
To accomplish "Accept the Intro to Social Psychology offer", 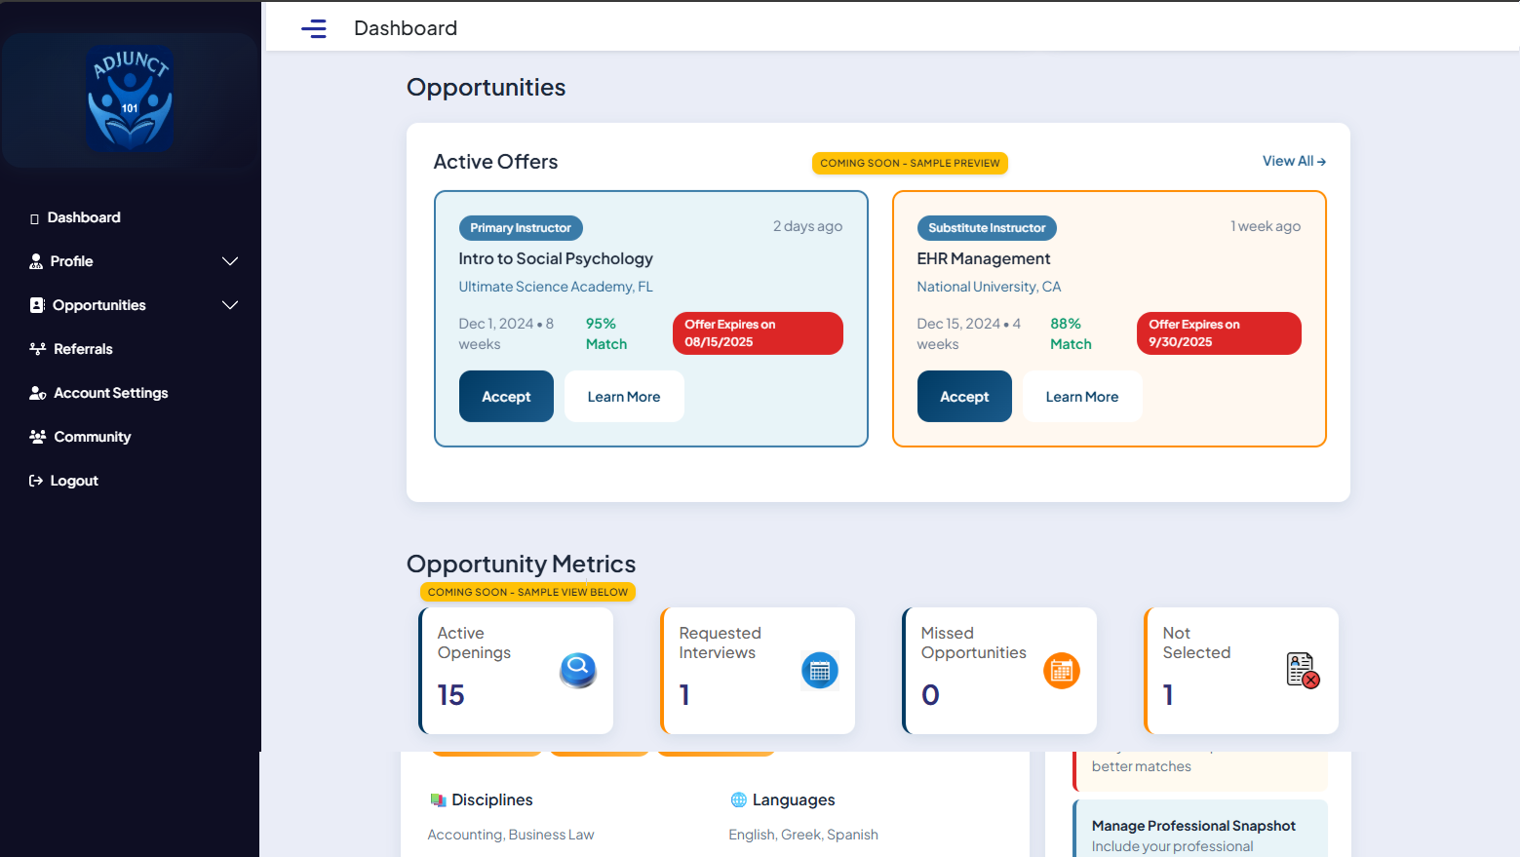I will coord(506,397).
